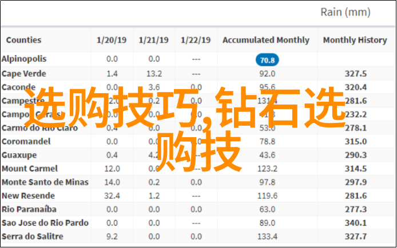Click Monte Santo de Minas 0.2 value
This screenshot has height=248, width=397.
154,182
